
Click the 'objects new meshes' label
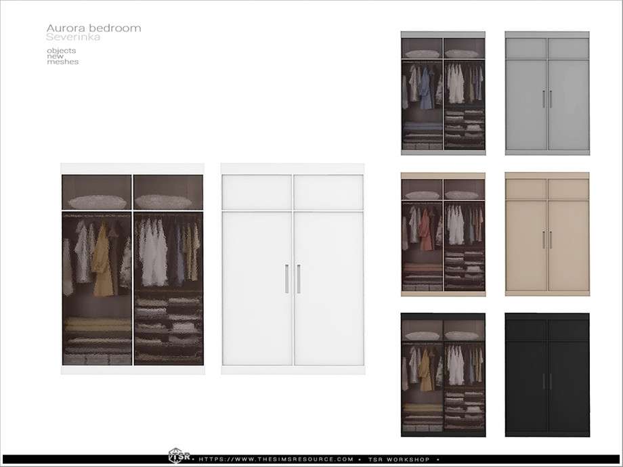62,56
